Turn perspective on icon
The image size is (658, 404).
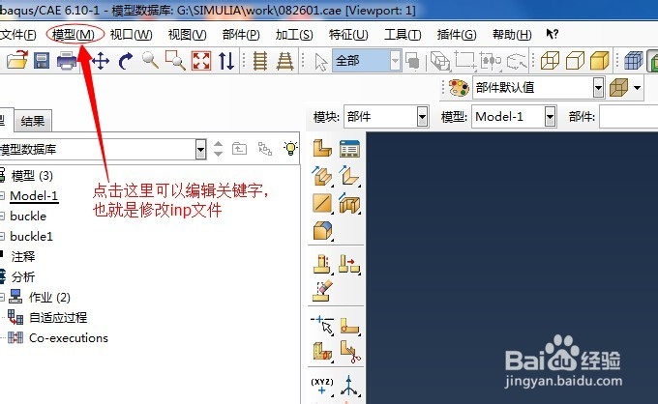click(284, 61)
